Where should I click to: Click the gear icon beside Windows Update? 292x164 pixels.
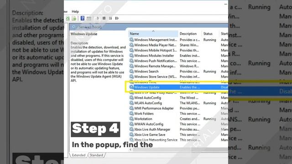pos(131,87)
